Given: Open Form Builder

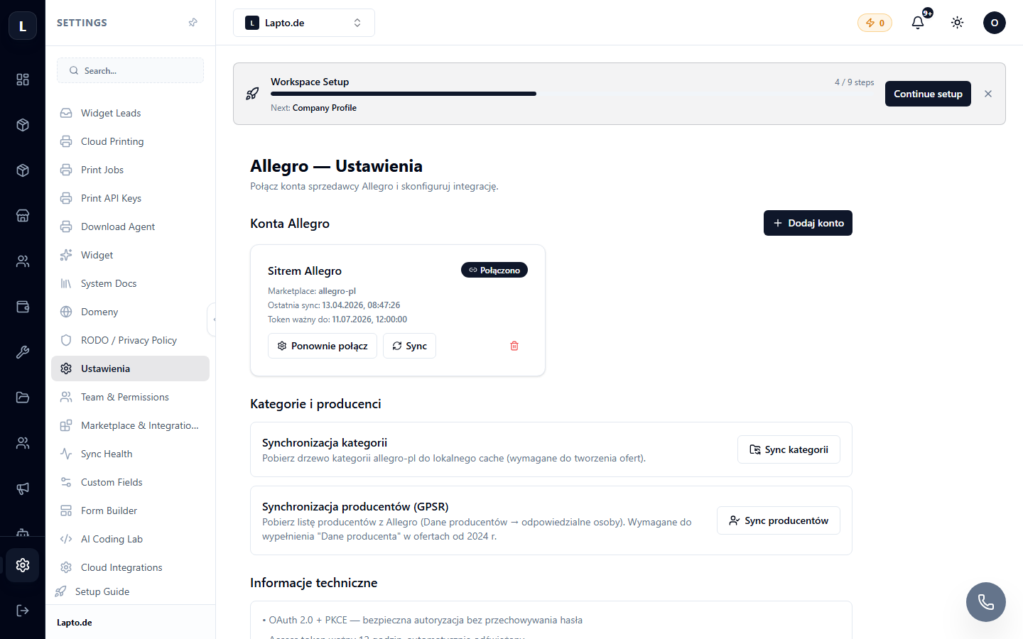Looking at the screenshot, I should click(x=130, y=510).
